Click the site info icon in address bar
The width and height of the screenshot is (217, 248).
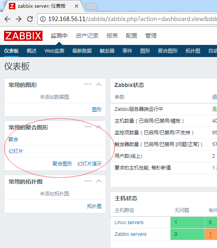43,19
